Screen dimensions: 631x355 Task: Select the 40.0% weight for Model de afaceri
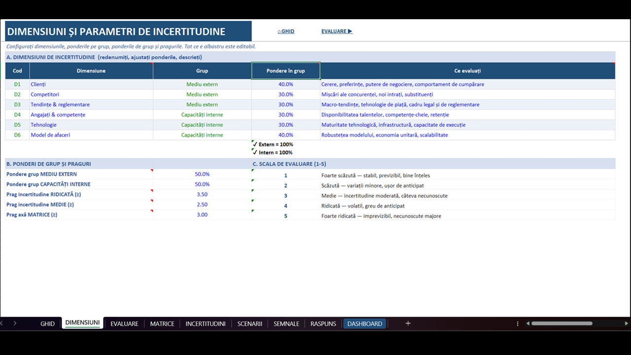(x=286, y=135)
